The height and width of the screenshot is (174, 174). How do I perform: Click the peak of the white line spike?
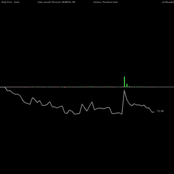coord(124,91)
